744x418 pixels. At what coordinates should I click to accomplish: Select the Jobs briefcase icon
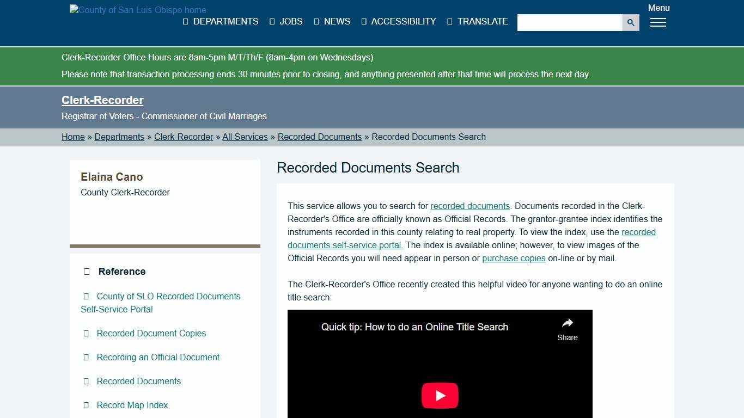271,22
